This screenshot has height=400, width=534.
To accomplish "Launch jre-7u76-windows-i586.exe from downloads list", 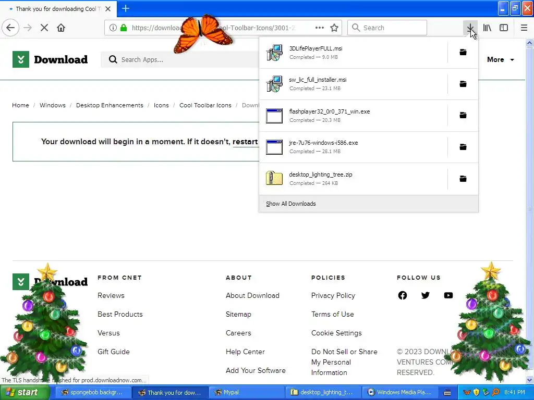I will (353, 147).
